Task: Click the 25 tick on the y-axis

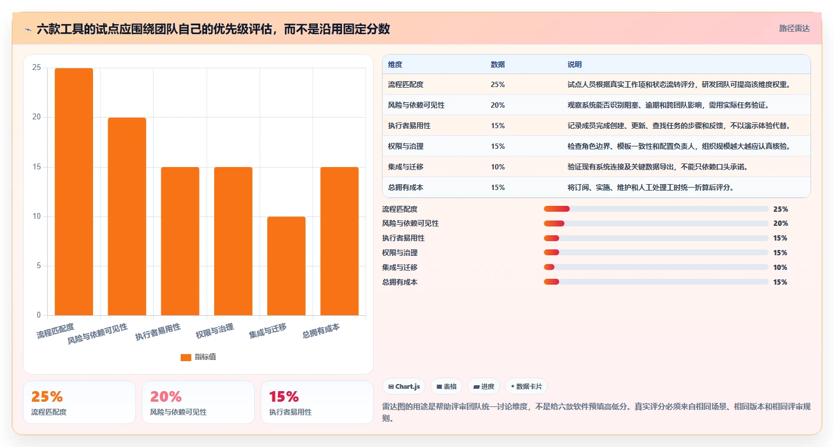Action: pos(36,68)
